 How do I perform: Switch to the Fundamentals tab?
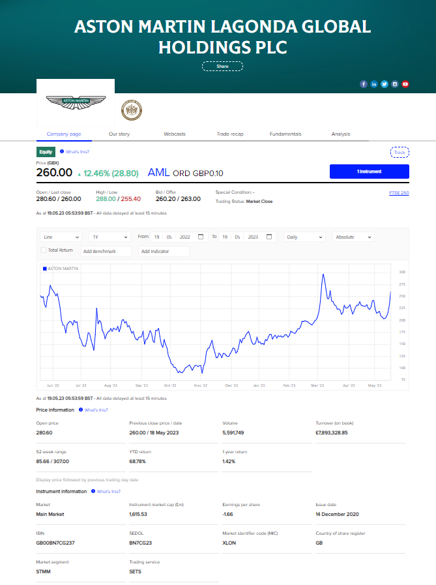tap(285, 134)
